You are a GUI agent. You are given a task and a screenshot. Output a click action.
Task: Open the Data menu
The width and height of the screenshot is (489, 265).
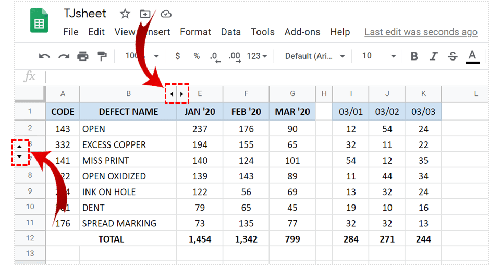pyautogui.click(x=230, y=32)
